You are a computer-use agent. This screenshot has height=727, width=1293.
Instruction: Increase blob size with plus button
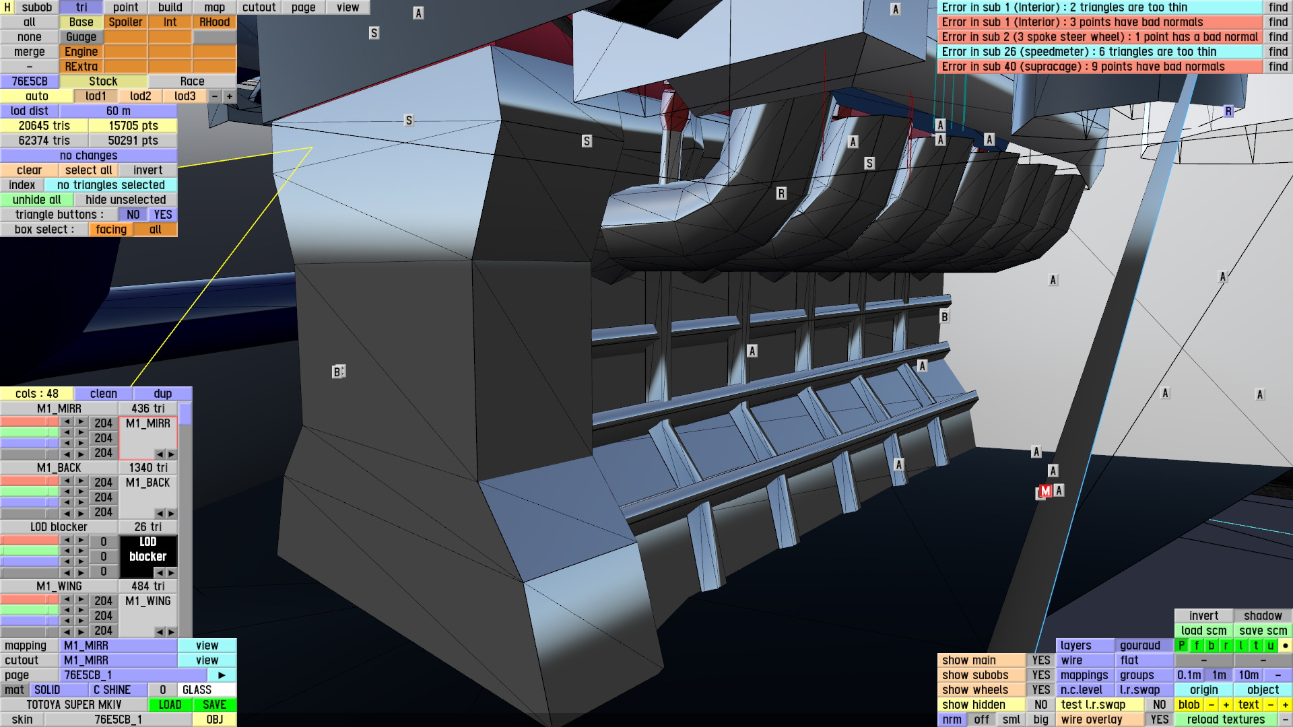click(x=1226, y=705)
